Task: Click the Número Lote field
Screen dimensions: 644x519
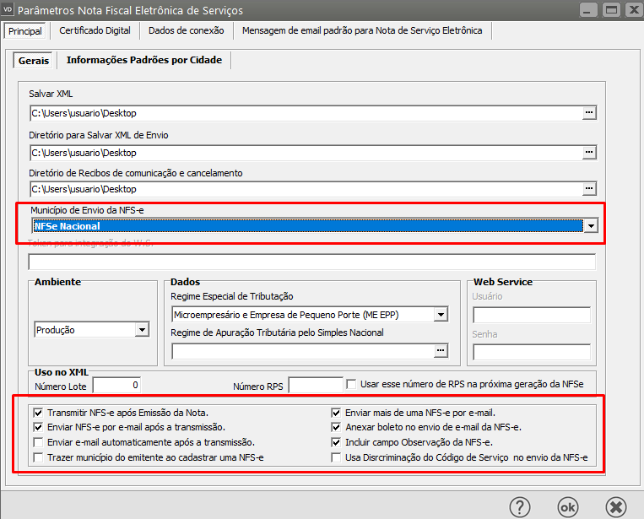Action: click(x=116, y=385)
